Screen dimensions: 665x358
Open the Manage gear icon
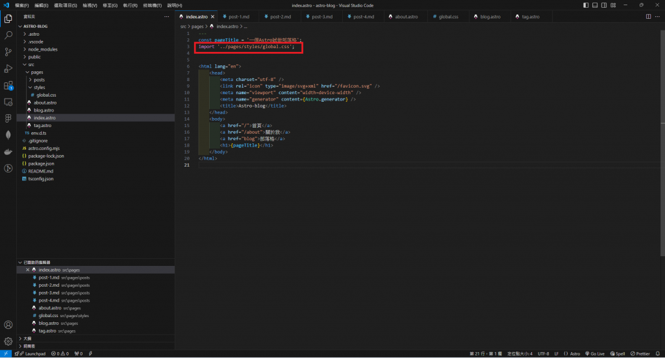pyautogui.click(x=8, y=342)
